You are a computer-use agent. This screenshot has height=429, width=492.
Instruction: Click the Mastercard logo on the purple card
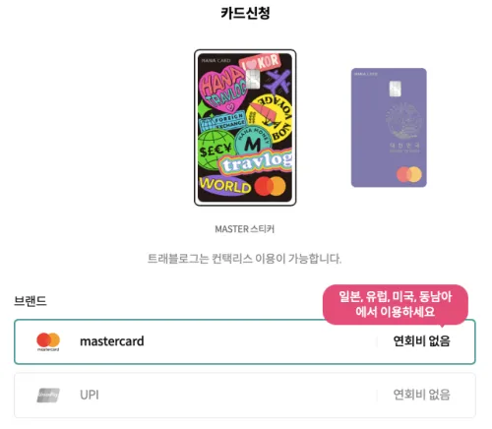pos(409,174)
